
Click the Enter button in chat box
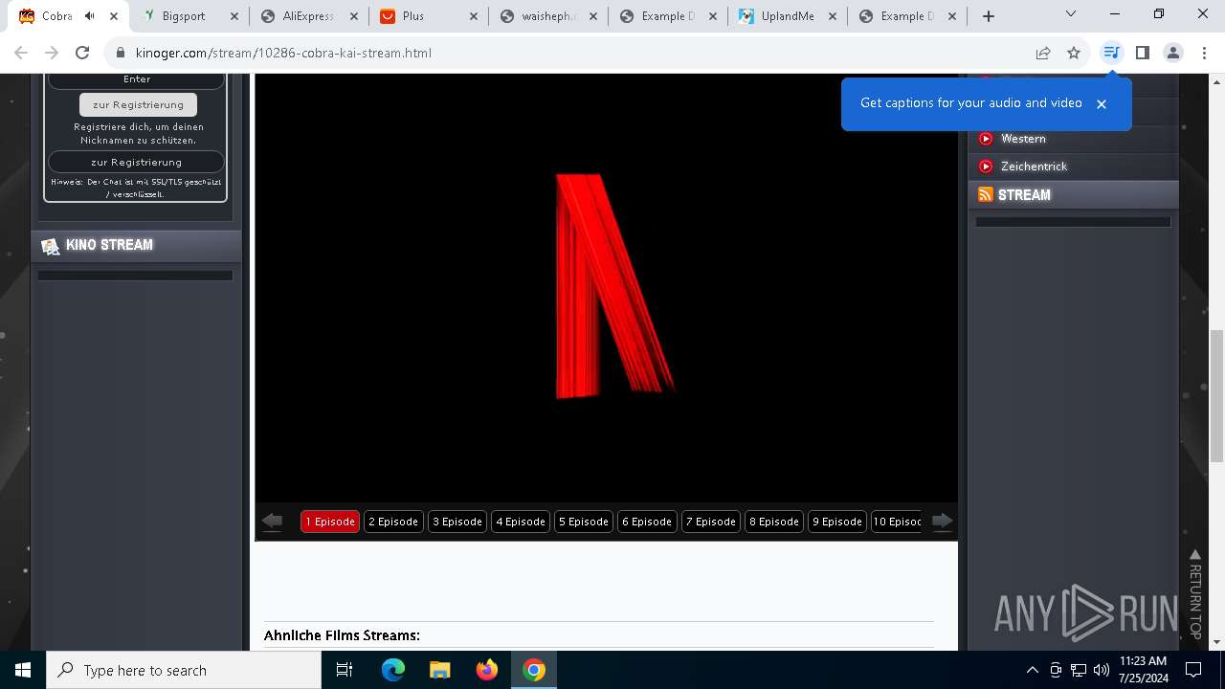(137, 79)
